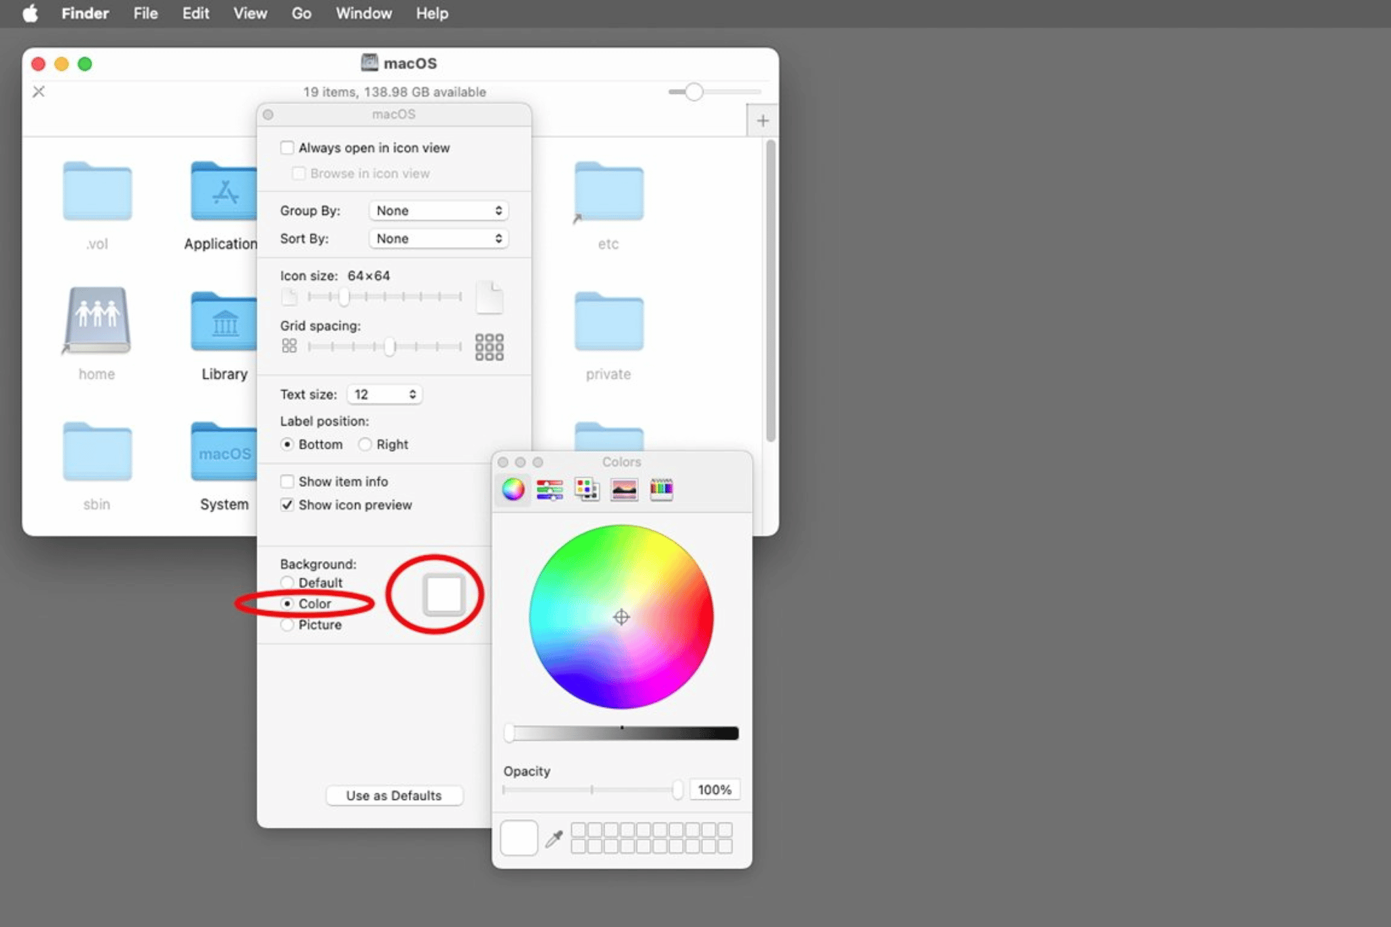The width and height of the screenshot is (1391, 927).
Task: Open the Color Sliders view
Action: (x=549, y=489)
